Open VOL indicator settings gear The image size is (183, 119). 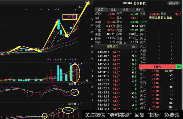(75, 64)
